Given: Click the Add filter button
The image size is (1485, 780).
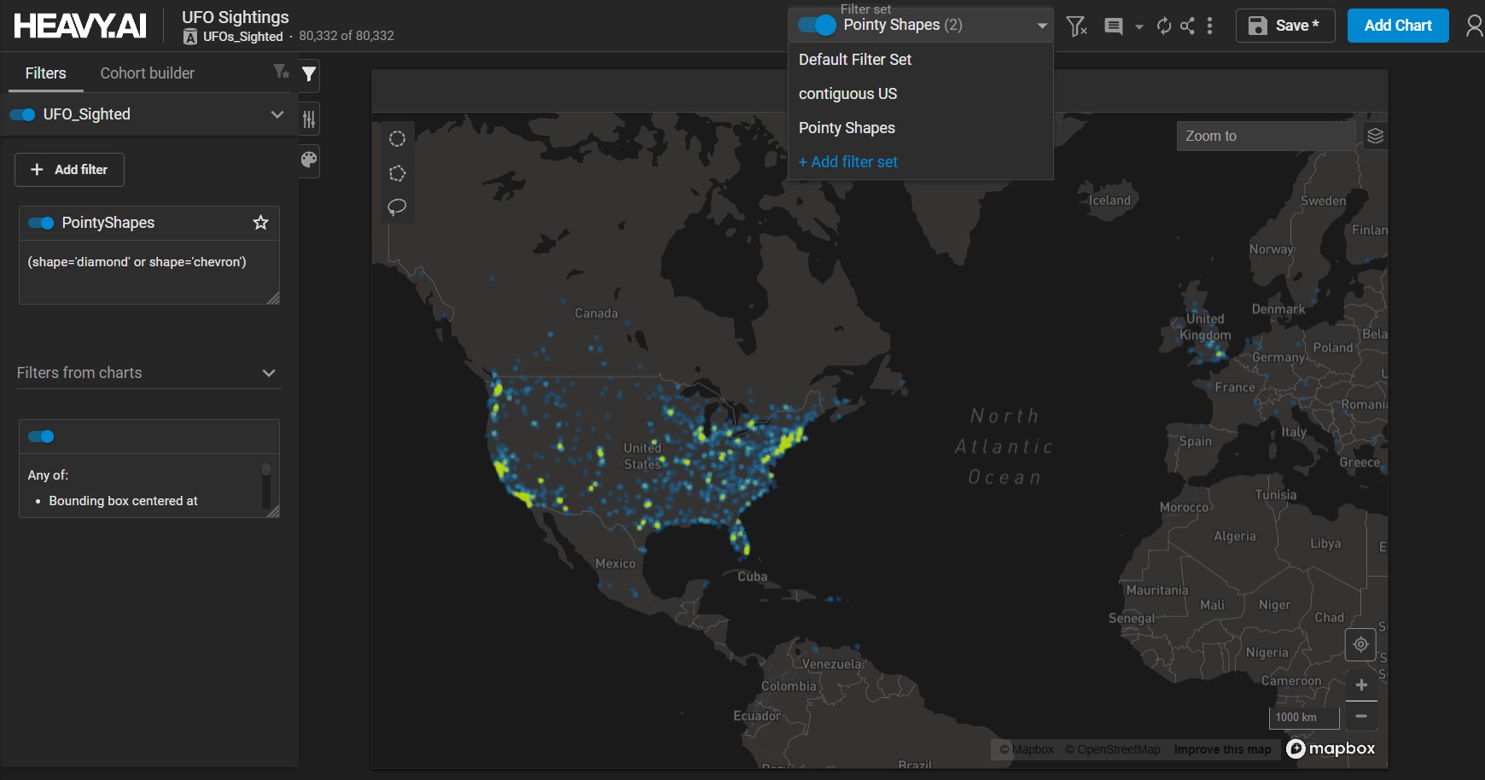Looking at the screenshot, I should click(x=69, y=170).
